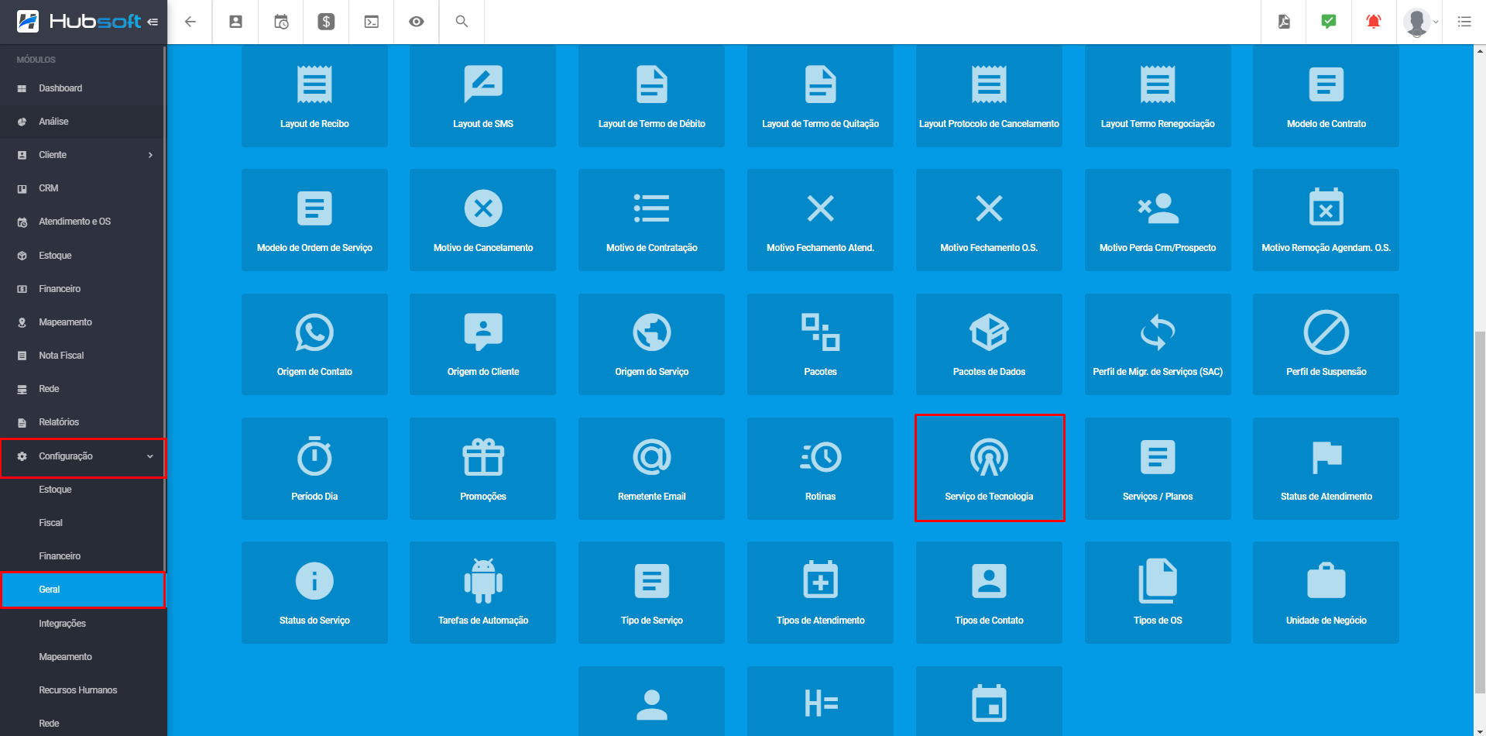Image resolution: width=1486 pixels, height=736 pixels.
Task: Collapse the Configuração sidebar menu
Action: pos(82,456)
